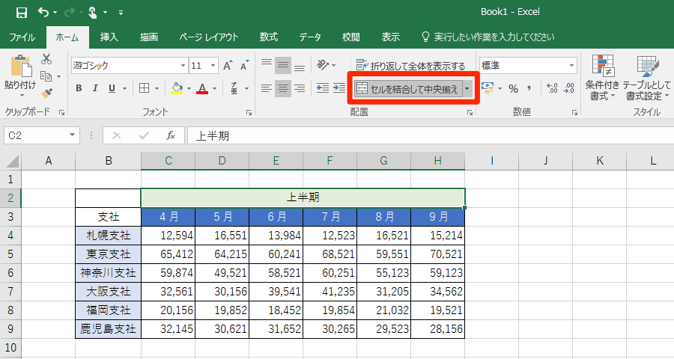The image size is (674, 359).
Task: Decrease the cell indent
Action: point(323,88)
